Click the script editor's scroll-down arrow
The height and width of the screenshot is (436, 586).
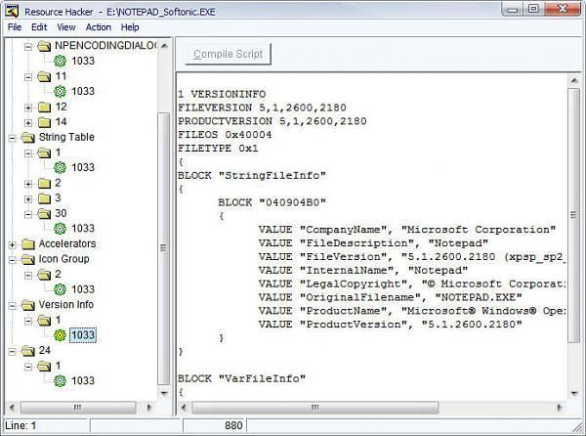coord(574,393)
